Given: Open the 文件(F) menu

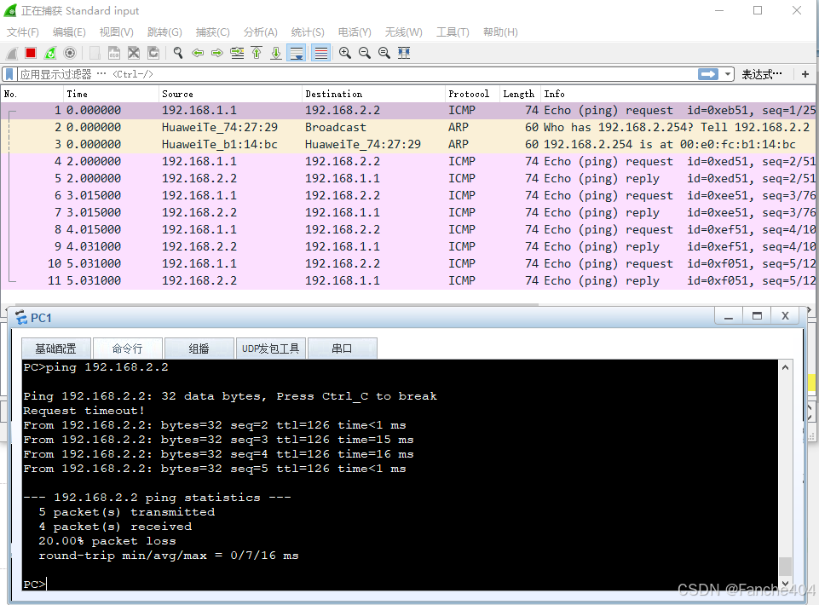Looking at the screenshot, I should point(22,32).
